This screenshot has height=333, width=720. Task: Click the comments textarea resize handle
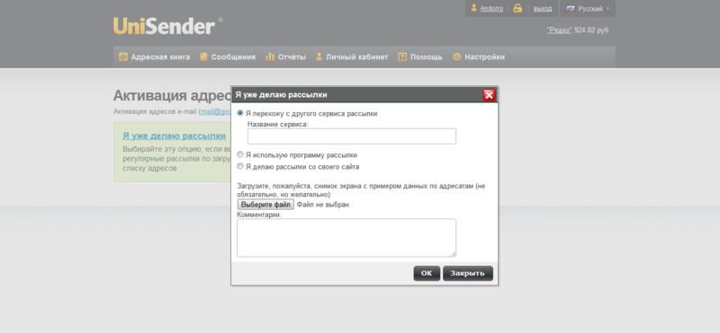tap(454, 254)
